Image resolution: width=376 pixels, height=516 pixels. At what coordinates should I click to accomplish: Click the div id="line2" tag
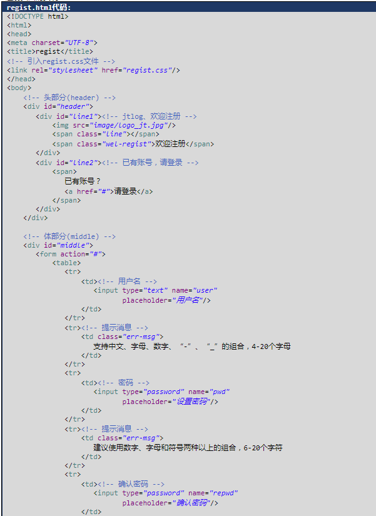click(x=69, y=163)
